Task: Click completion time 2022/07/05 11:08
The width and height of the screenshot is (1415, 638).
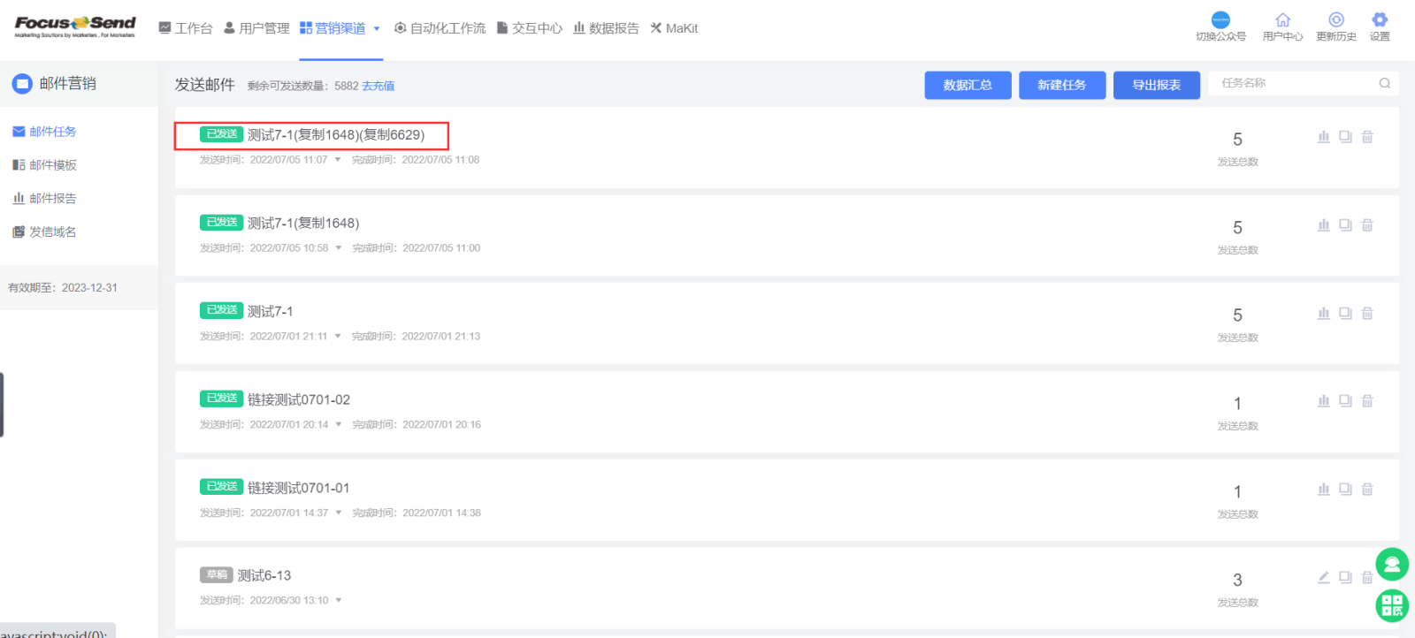Action: 440,160
